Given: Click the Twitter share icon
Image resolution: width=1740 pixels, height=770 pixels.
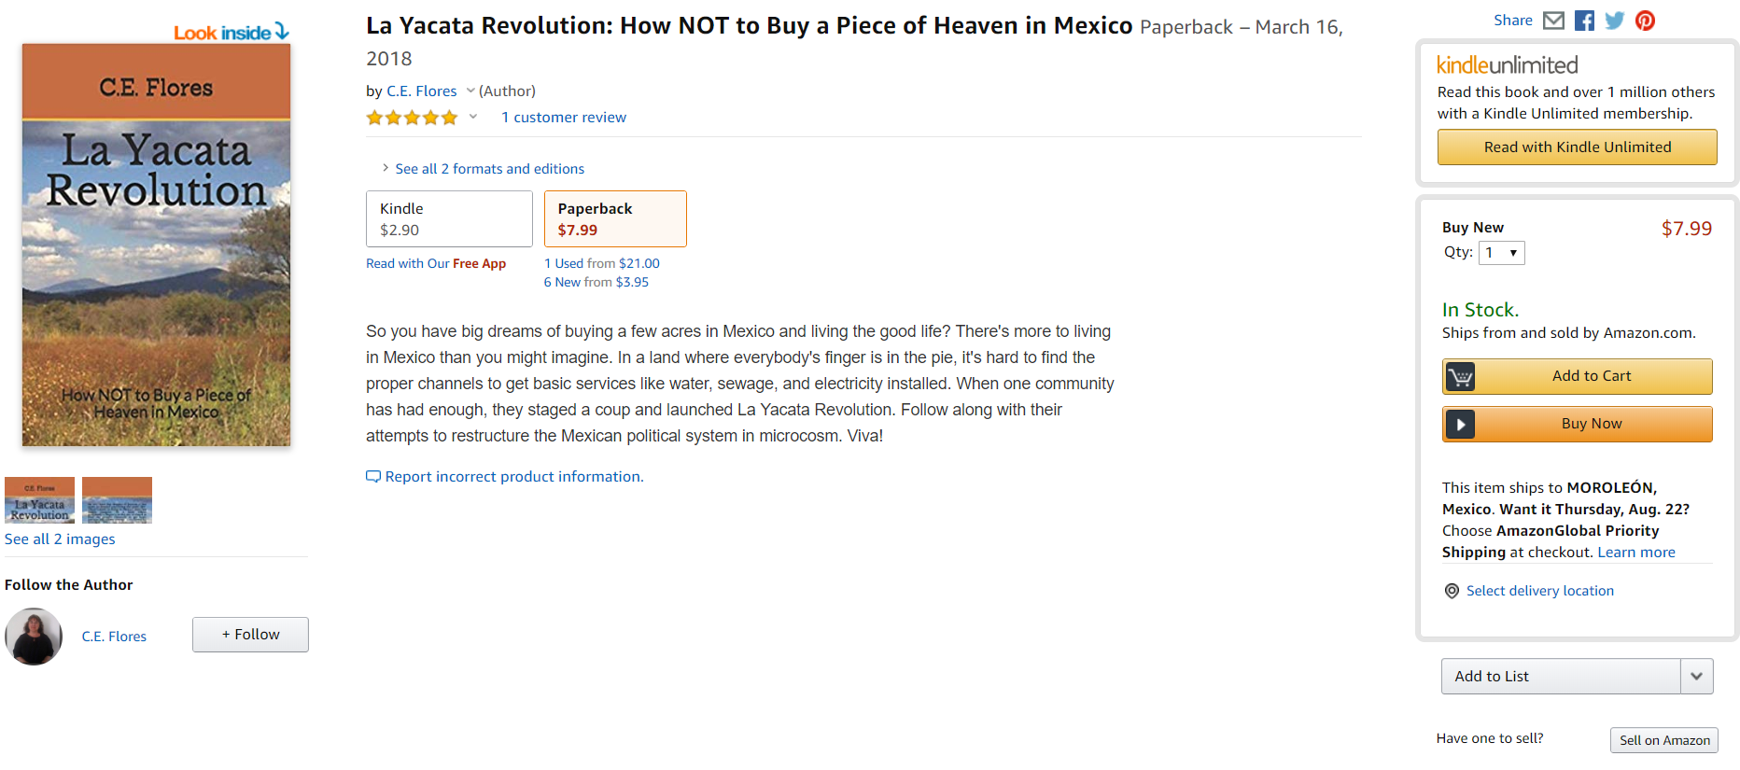Looking at the screenshot, I should (x=1615, y=21).
